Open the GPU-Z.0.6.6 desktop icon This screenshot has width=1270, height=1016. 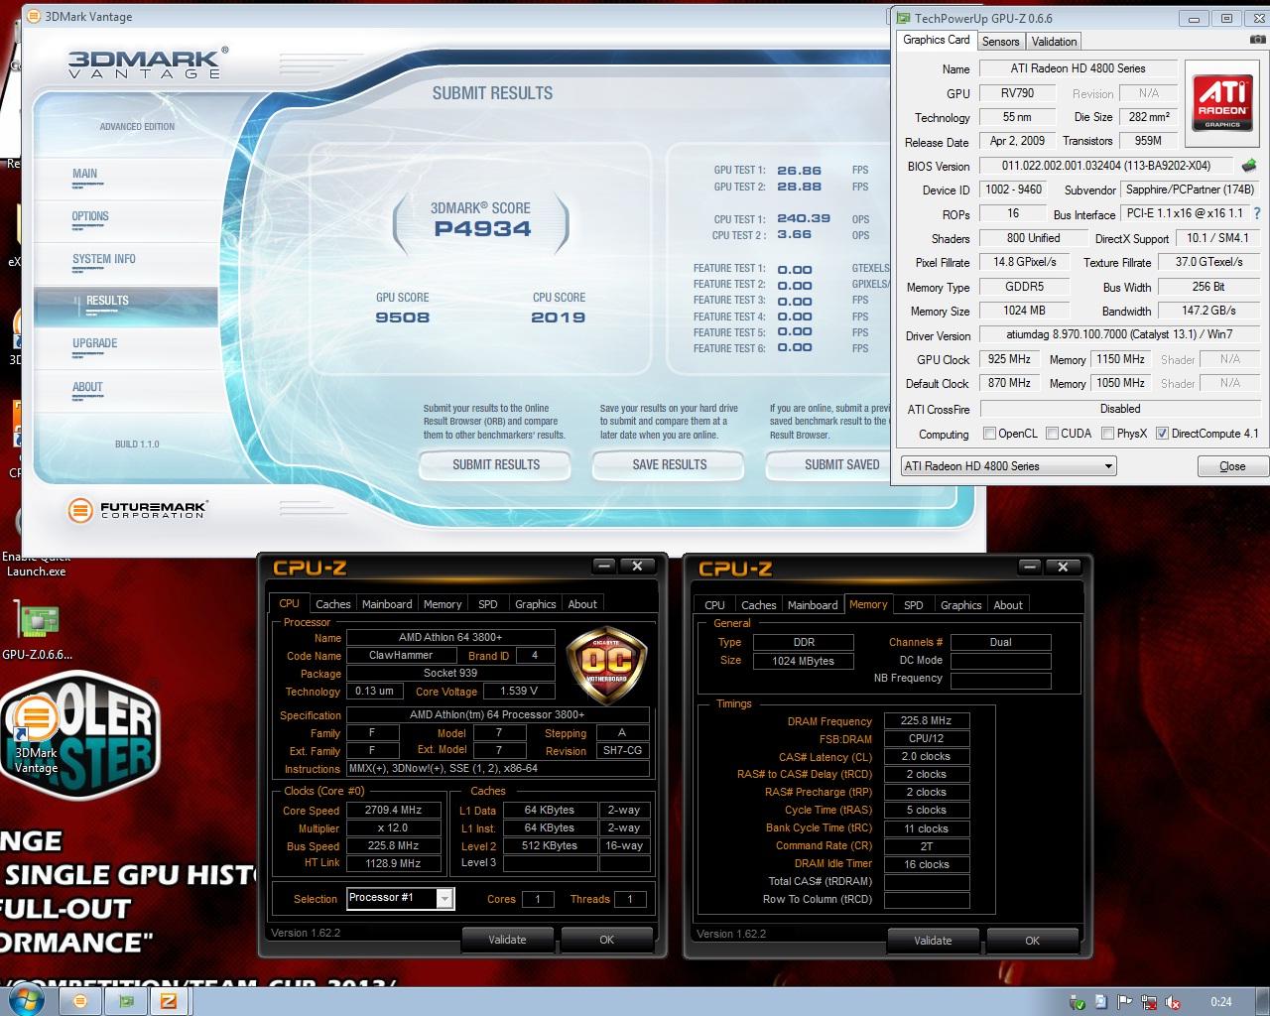click(x=38, y=629)
